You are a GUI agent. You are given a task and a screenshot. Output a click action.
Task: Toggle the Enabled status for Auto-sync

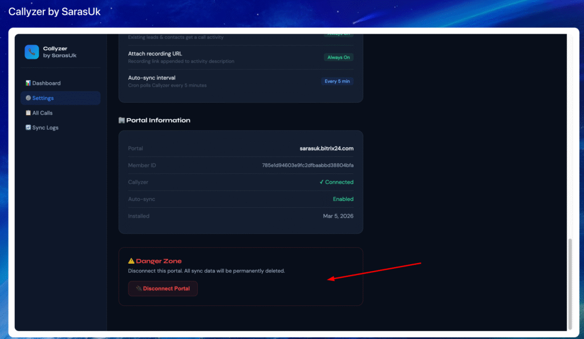point(343,199)
